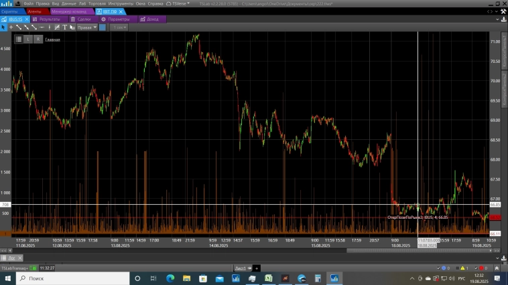Toggle the R (right axis) button
The image size is (508, 285).
38,39
